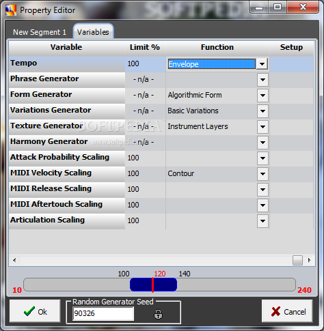Viewport: 324px width, 331px height.
Task: Click the scroll left arrow
Action: [x=14, y=260]
